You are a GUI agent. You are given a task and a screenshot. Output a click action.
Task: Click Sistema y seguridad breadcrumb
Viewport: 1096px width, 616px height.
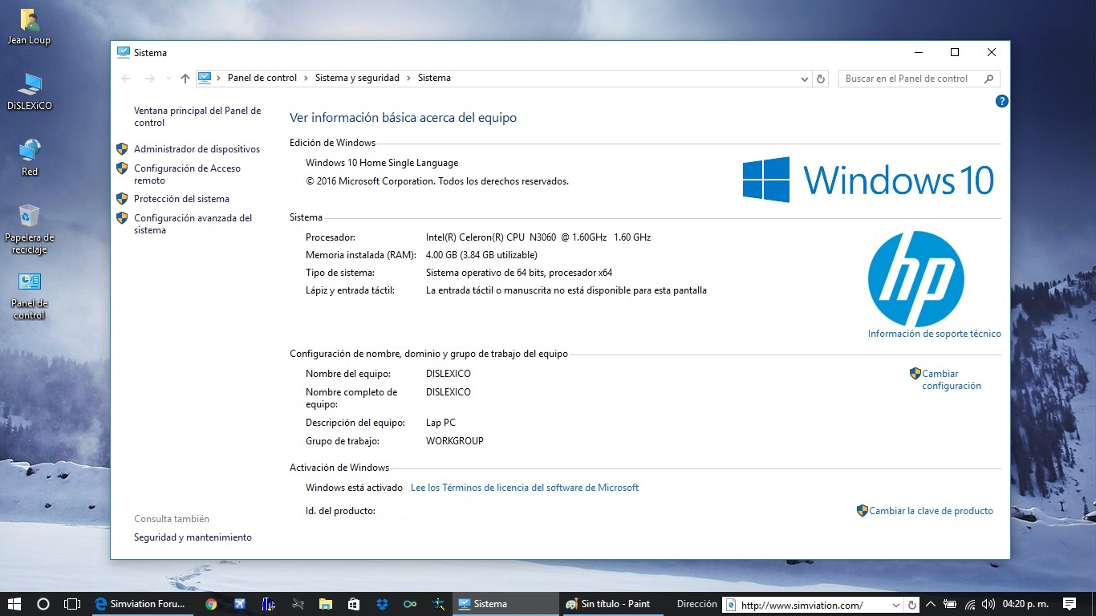click(x=357, y=78)
